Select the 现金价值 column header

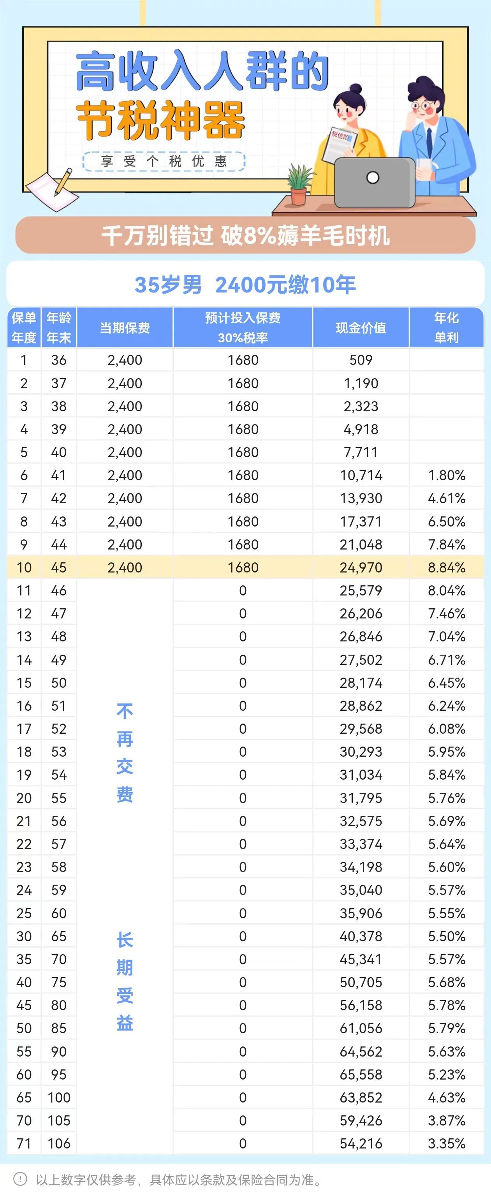click(361, 328)
